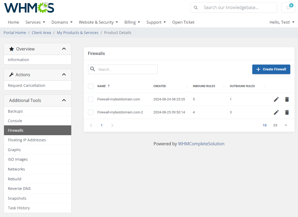Click the wrench icon beside Actions
The height and width of the screenshot is (217, 298).
[x=11, y=74]
